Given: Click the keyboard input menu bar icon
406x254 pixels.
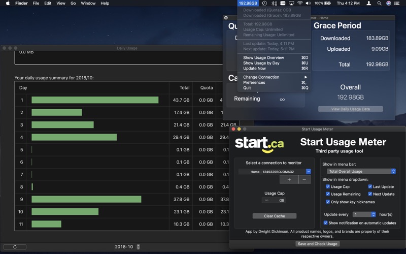Looking at the screenshot, I should 283,3.
